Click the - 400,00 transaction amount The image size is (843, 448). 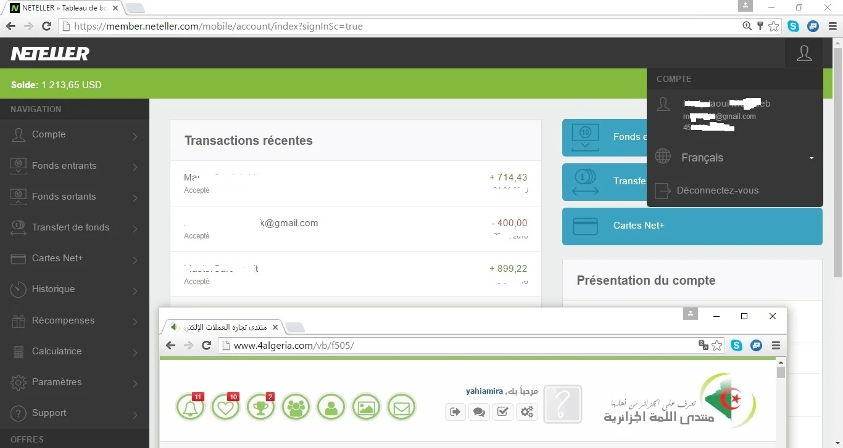pyautogui.click(x=510, y=223)
